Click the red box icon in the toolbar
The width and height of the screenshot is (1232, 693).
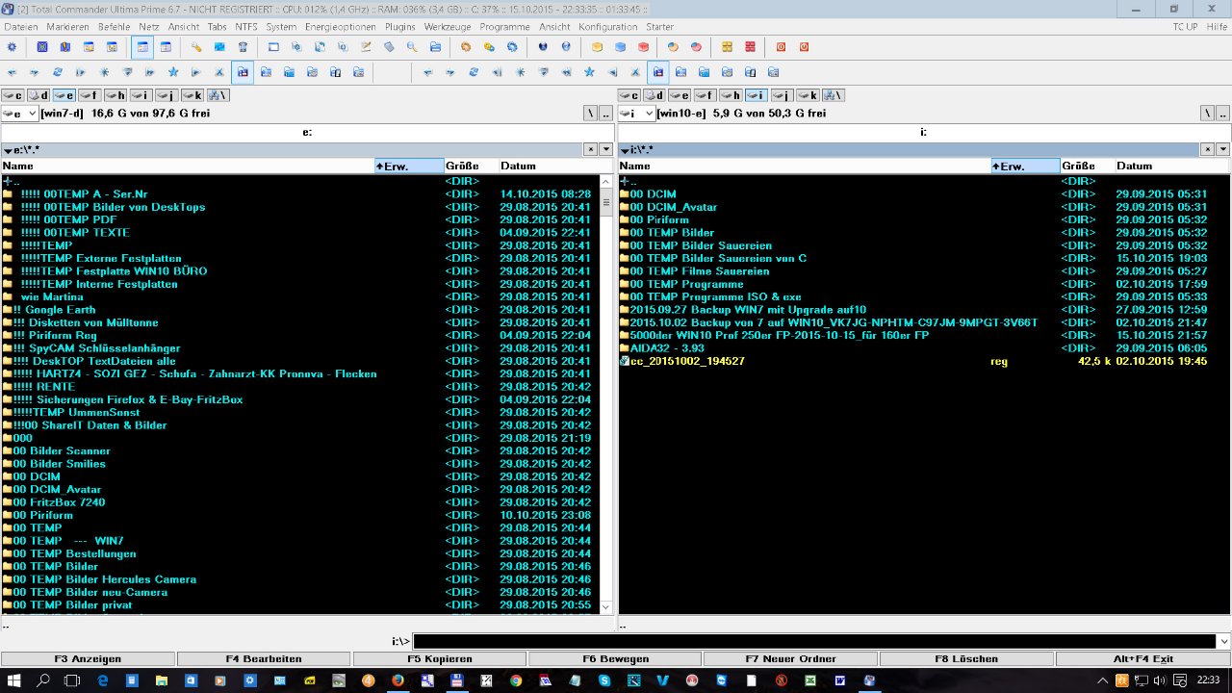(x=643, y=46)
